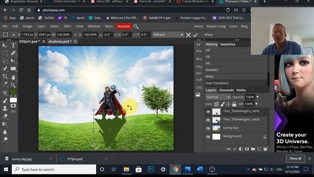314x177 pixels.
Task: Delete layer with trash icon
Action: pyautogui.click(x=265, y=149)
